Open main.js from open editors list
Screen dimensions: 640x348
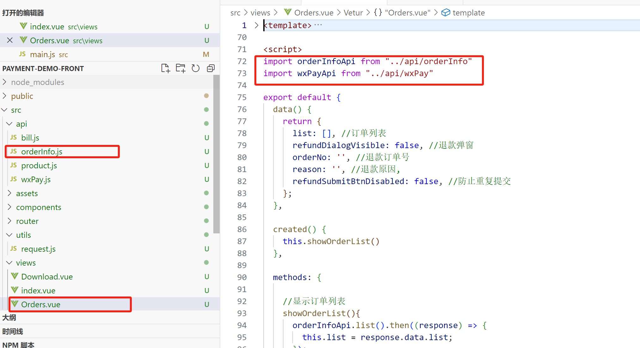pyautogui.click(x=42, y=54)
